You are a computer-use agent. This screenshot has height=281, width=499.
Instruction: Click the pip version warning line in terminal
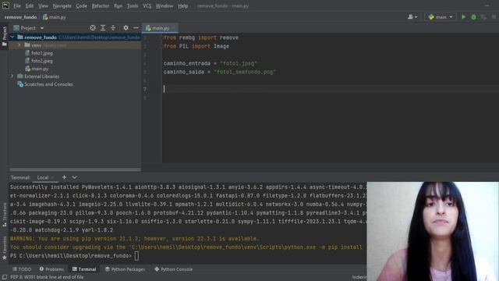click(x=135, y=239)
